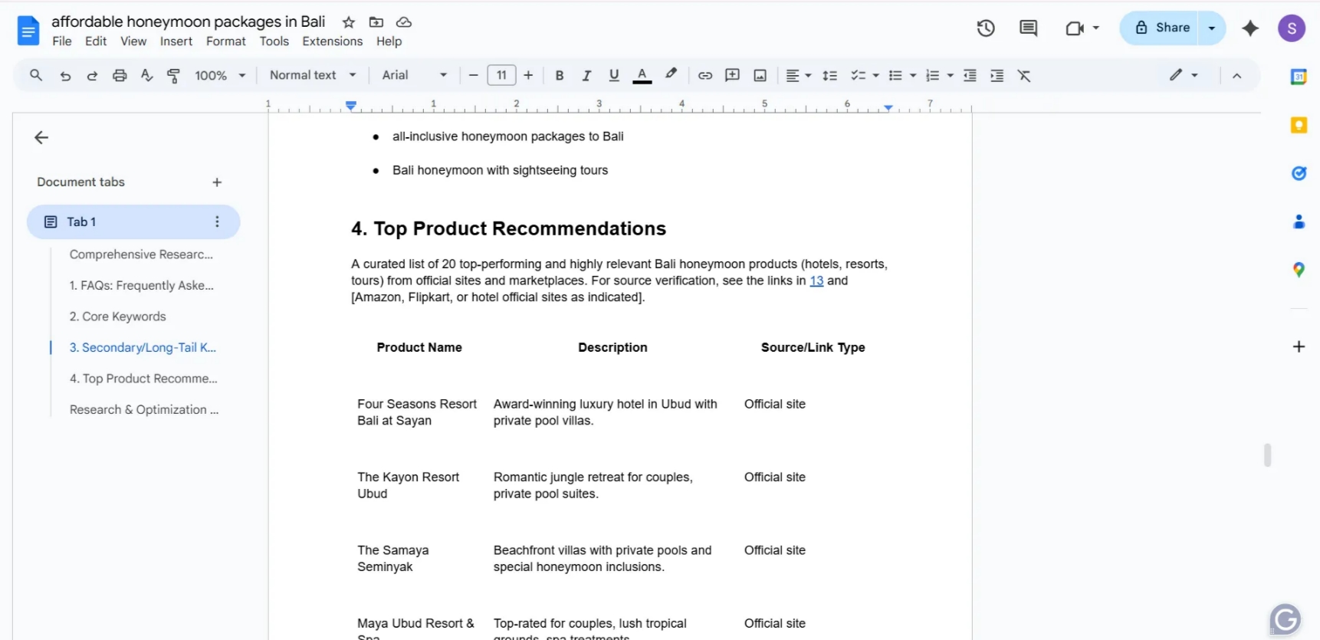Screen dimensions: 1320x640
Task: Add a comment from toolbar
Action: tap(732, 75)
